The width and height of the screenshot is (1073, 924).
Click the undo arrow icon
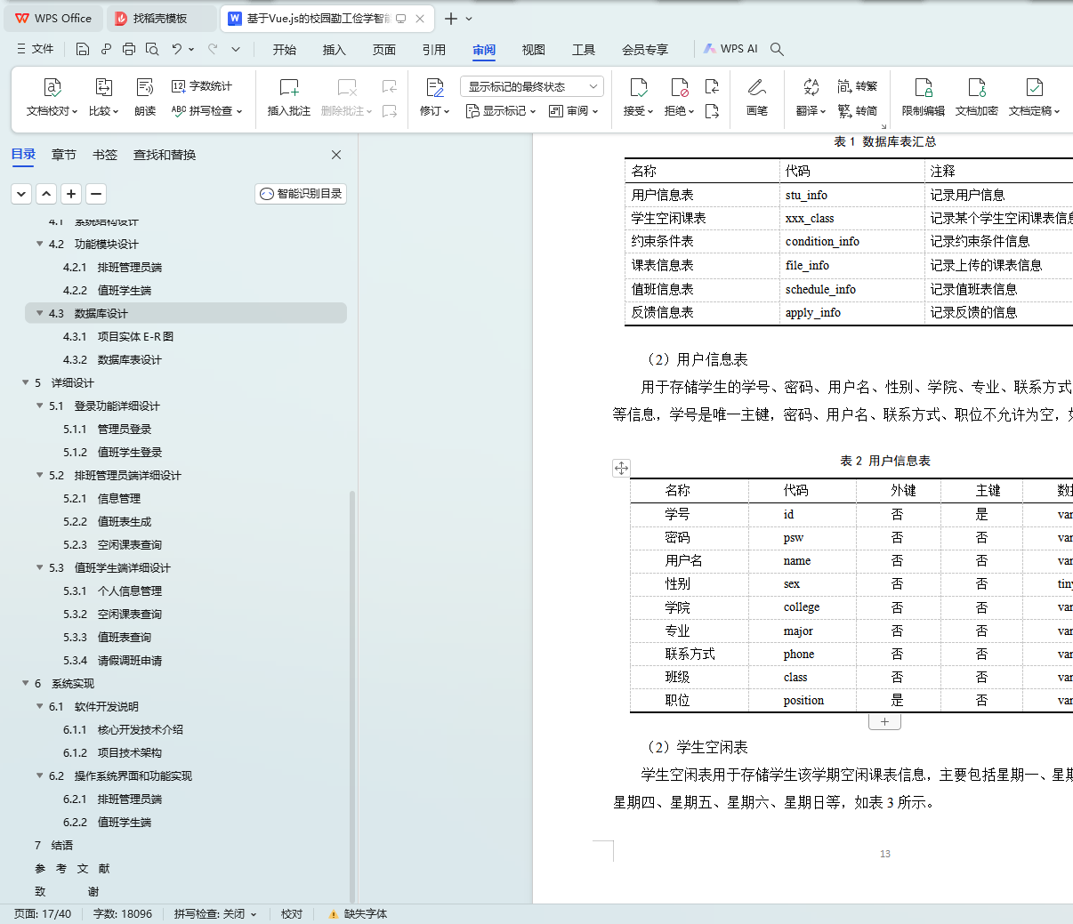click(x=177, y=49)
